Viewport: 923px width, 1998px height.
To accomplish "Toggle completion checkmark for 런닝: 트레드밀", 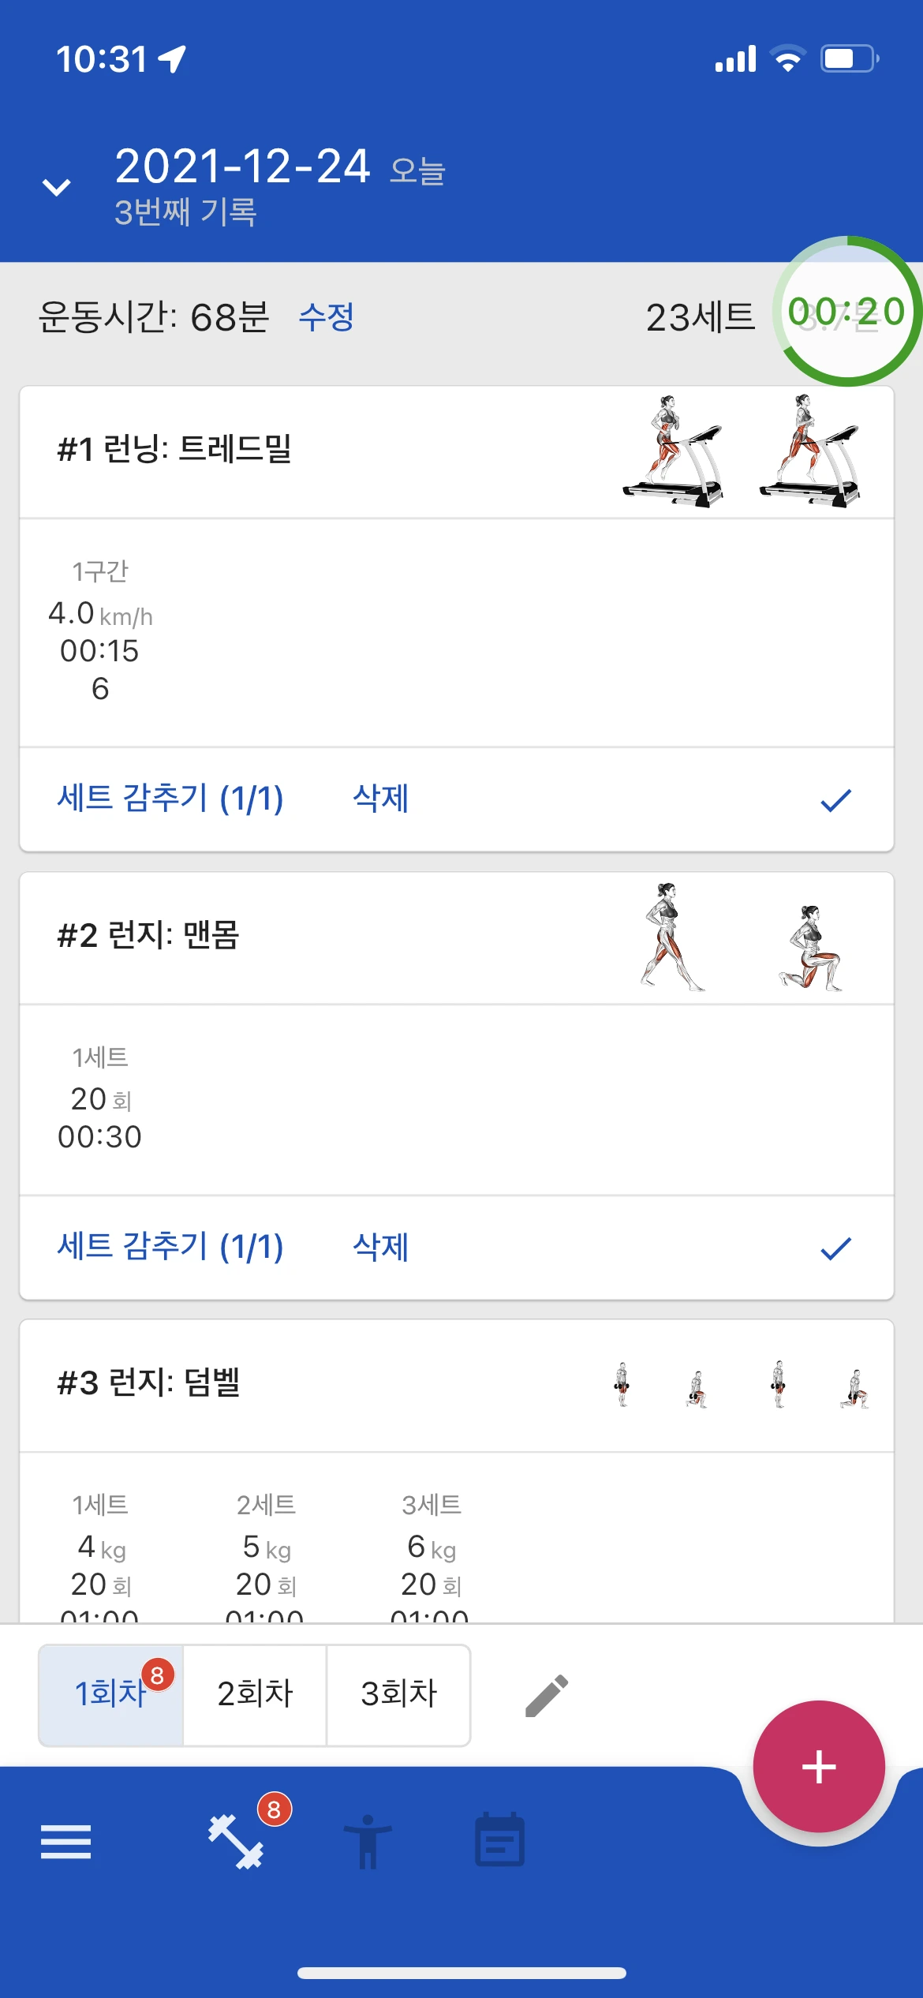I will tap(835, 799).
